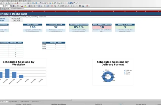
Task: Toggle Italic text formatting
Action: pyautogui.click(x=16, y=6)
